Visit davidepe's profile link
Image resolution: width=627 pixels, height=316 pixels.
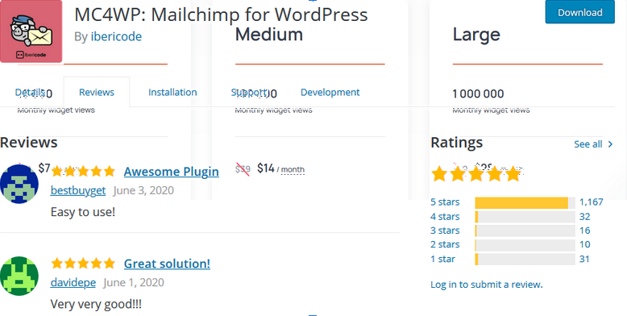73,282
